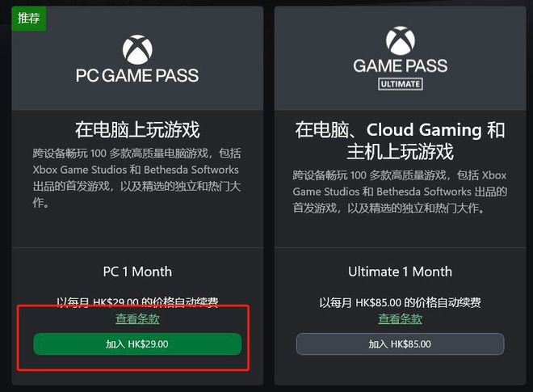Select the PC 1 Month plan label
Viewport: 533px width, 392px height.
(137, 272)
